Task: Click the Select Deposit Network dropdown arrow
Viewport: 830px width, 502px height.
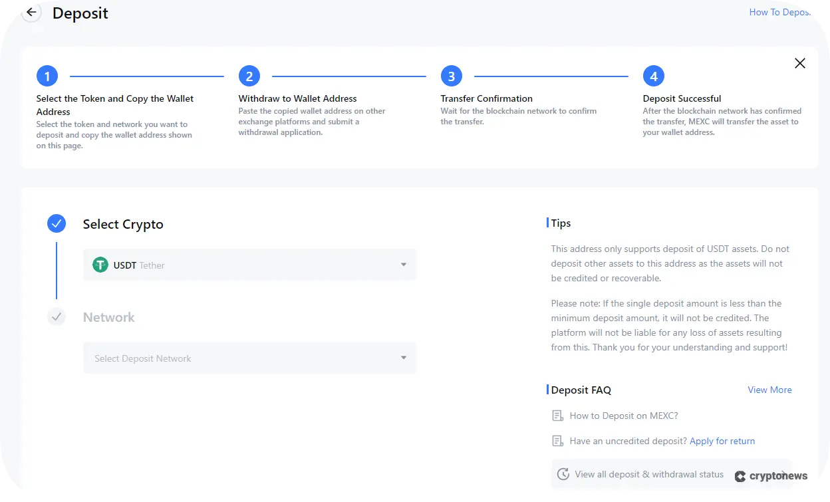Action: tap(404, 358)
